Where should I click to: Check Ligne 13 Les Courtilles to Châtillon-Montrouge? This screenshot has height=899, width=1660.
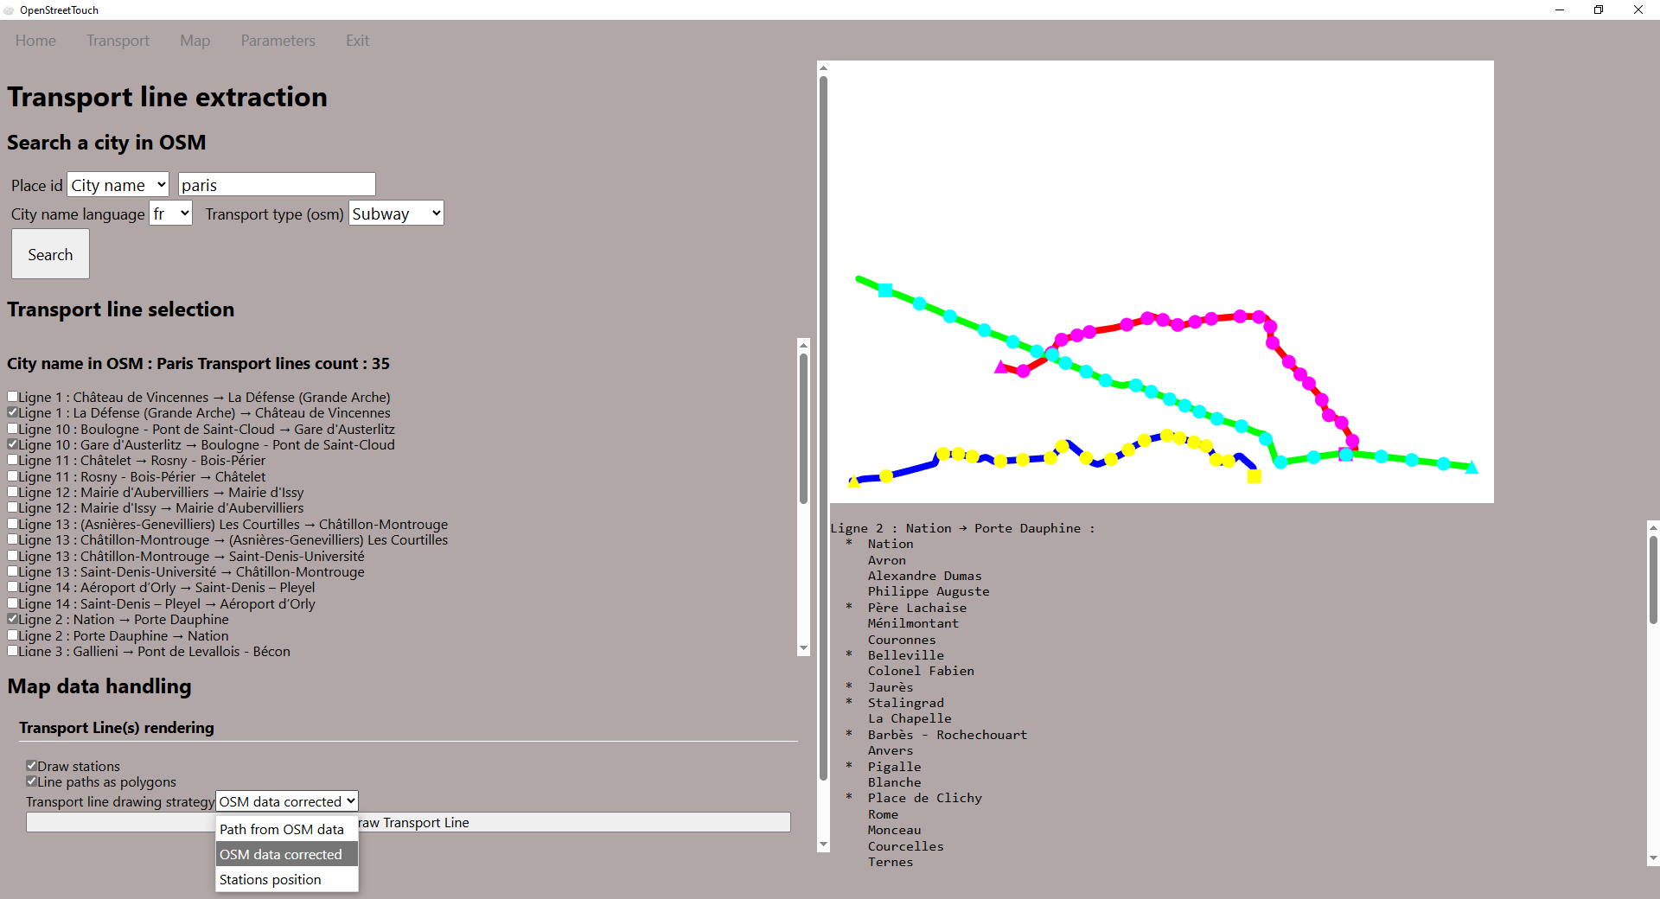pos(13,524)
